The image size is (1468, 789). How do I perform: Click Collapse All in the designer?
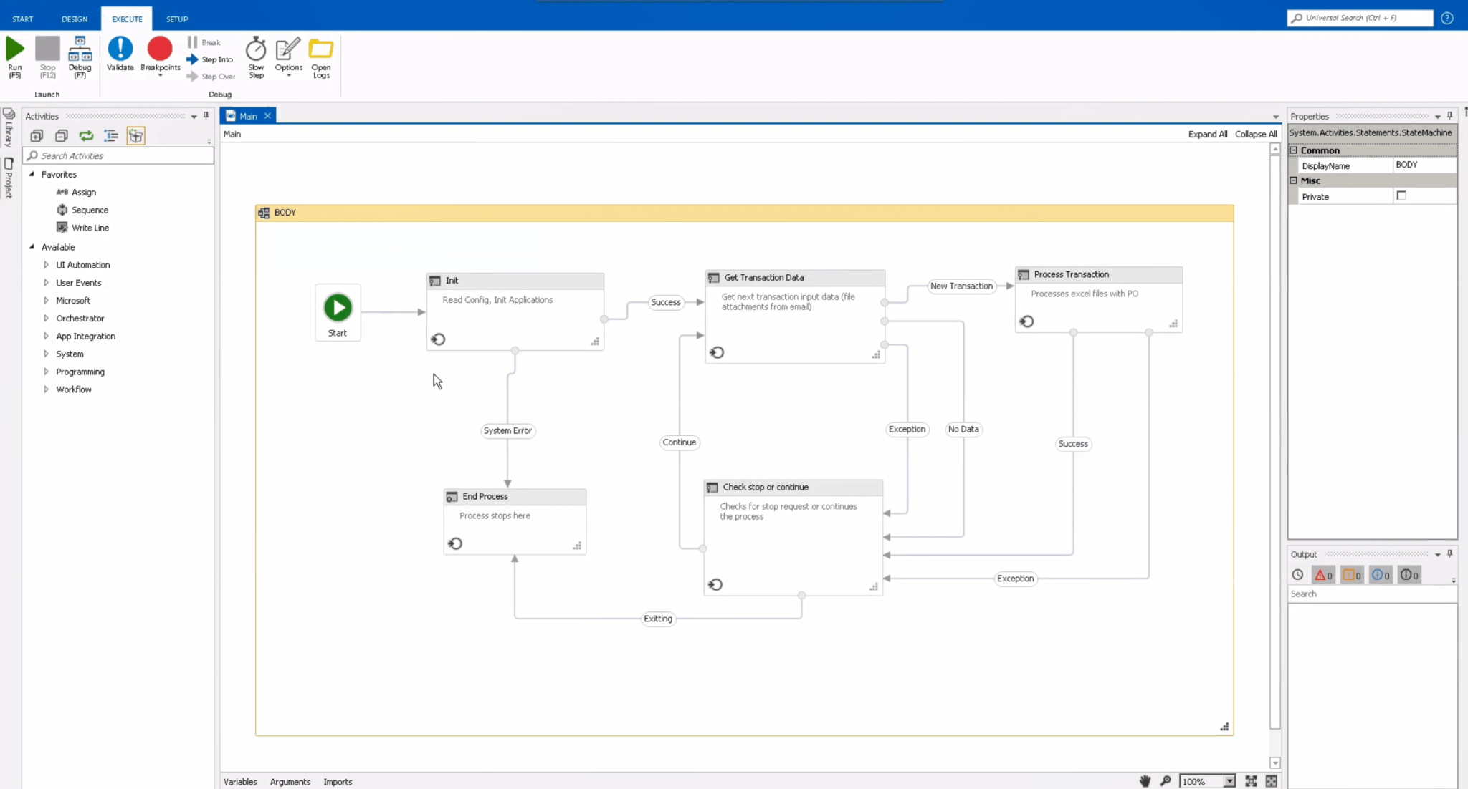click(x=1256, y=134)
